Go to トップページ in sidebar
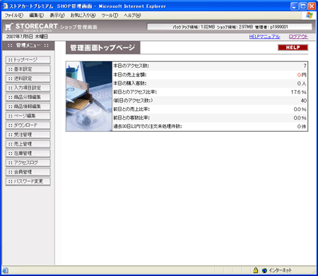Screen dimensions: 318x276 pos(28,60)
